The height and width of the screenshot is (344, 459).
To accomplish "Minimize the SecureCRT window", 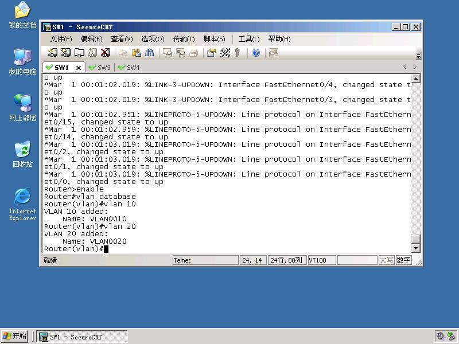I will (396, 27).
